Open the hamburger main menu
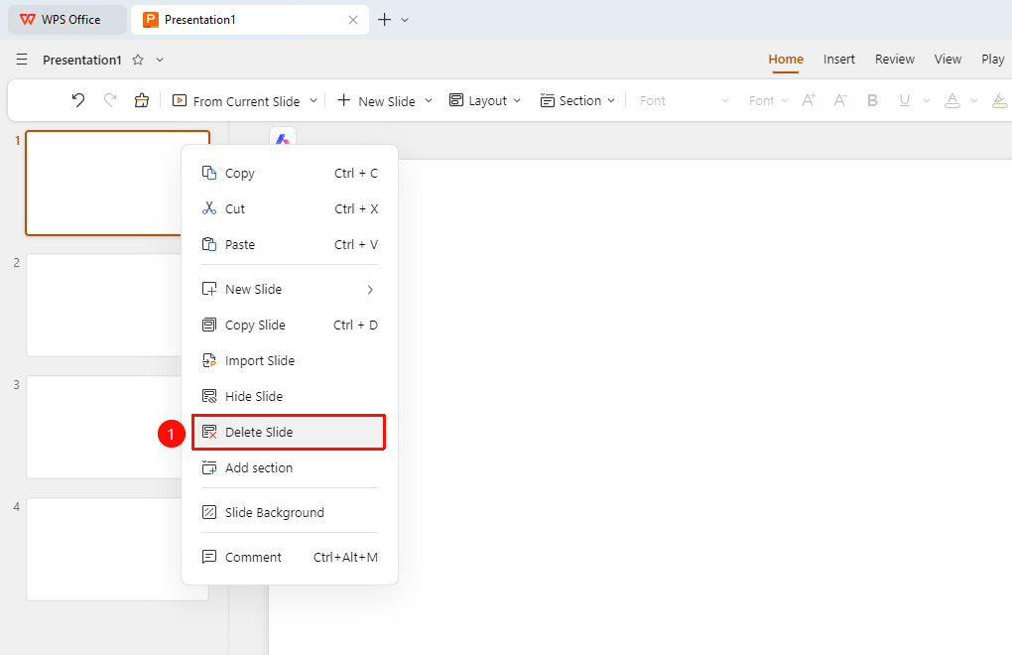This screenshot has width=1012, height=655. pyautogui.click(x=22, y=60)
